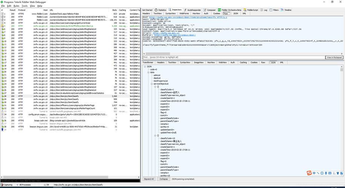Toggle the Capturing status indicator
Screen dimensions: 345x188
[7, 185]
